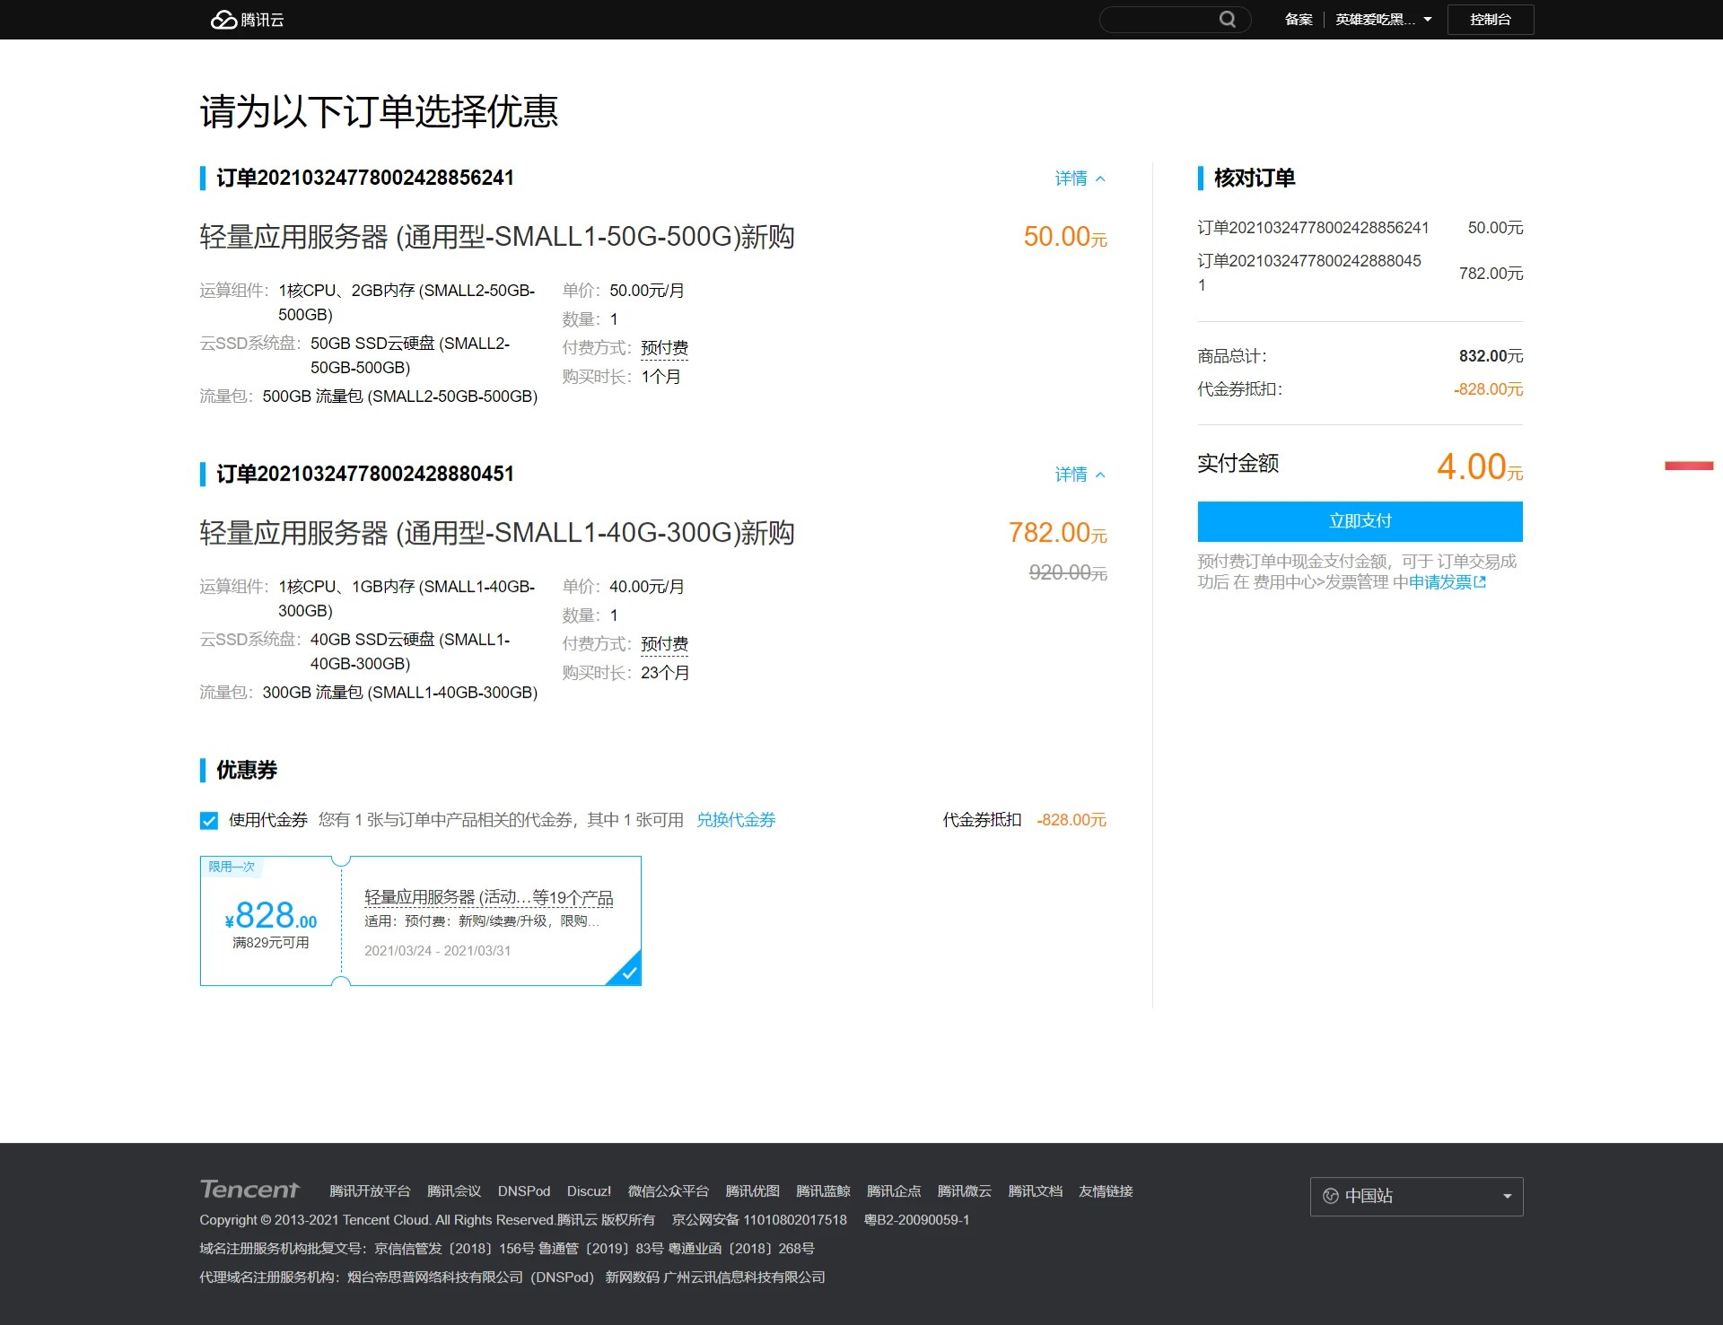Go to 控制台 console
This screenshot has height=1325, width=1723.
pos(1490,20)
